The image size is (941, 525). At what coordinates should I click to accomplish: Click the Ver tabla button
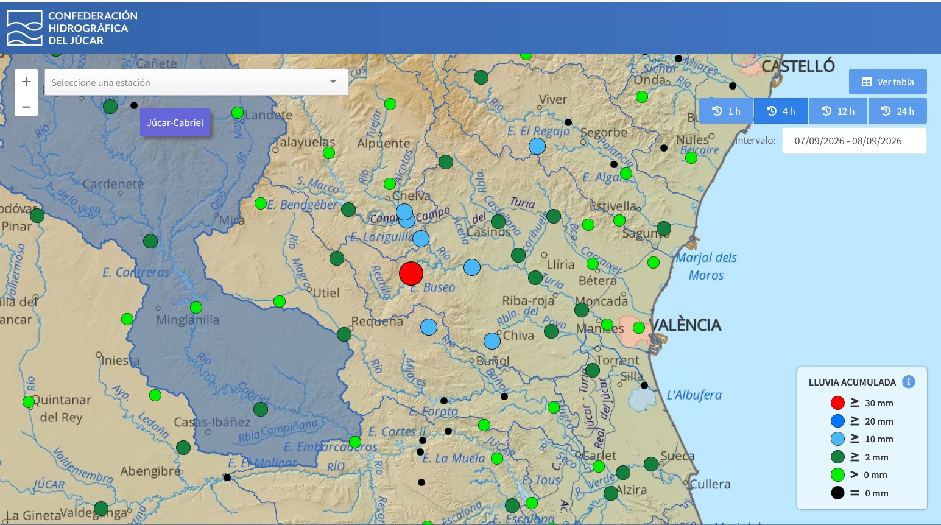(x=888, y=82)
